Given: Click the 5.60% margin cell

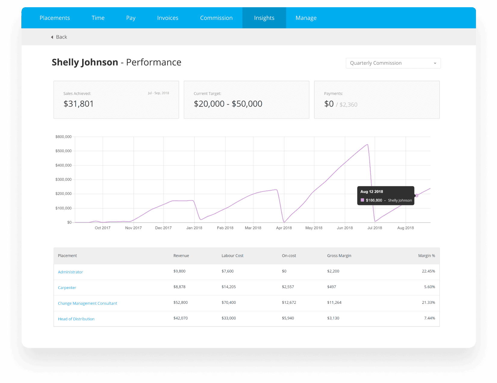Looking at the screenshot, I should click(x=430, y=287).
